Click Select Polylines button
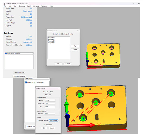This screenshot has width=143, height=135. point(53,120)
